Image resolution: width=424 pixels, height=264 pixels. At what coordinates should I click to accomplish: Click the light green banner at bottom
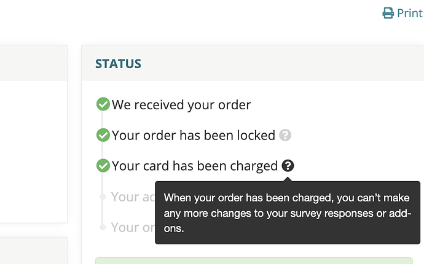(254, 261)
